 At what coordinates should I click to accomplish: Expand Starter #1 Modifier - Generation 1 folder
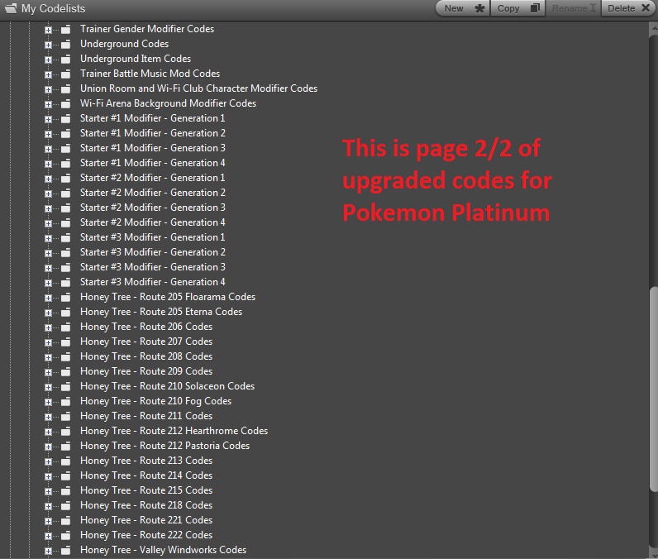[48, 119]
